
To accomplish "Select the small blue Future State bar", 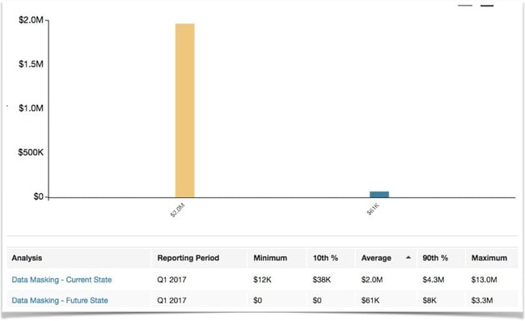I will coord(379,195).
